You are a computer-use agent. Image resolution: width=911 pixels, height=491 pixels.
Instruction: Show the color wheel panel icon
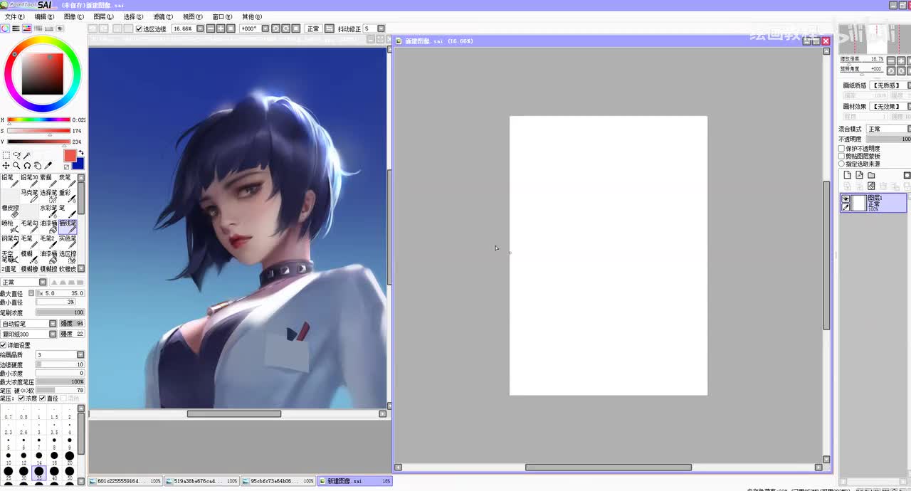pos(5,28)
